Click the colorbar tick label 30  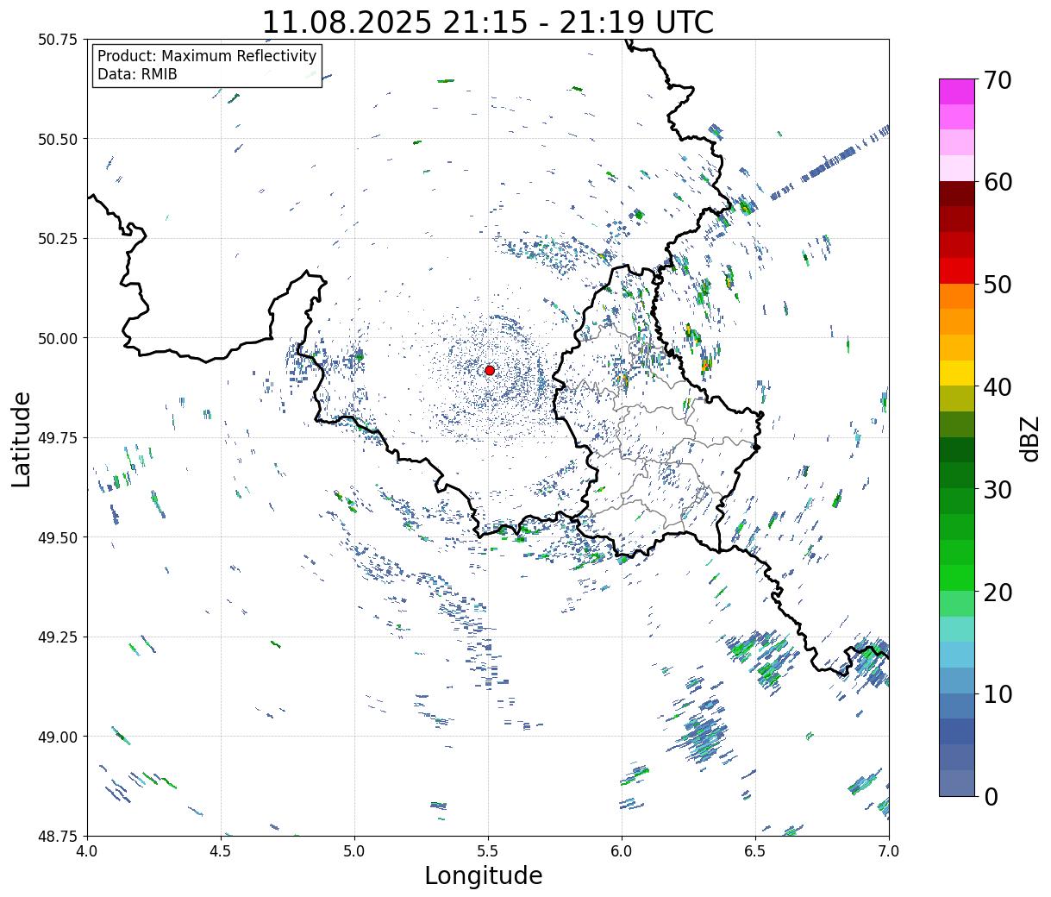pos(997,490)
